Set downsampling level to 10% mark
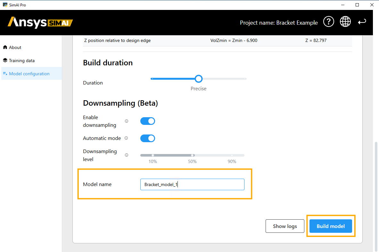Viewport: 379px width, 252px height. [153, 155]
